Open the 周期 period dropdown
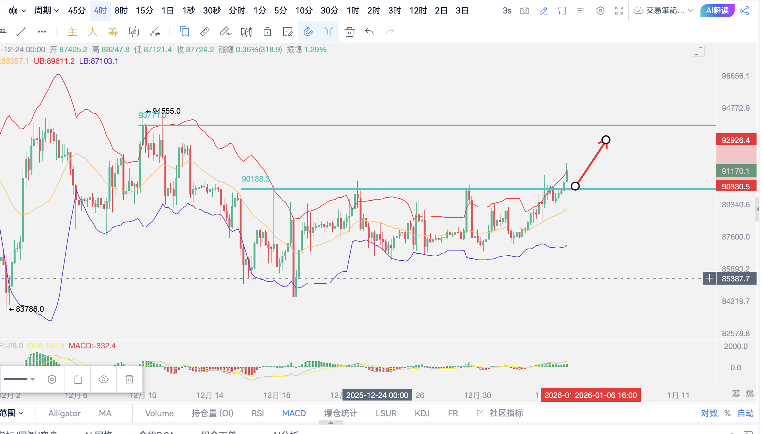This screenshot has width=763, height=434. tap(46, 11)
